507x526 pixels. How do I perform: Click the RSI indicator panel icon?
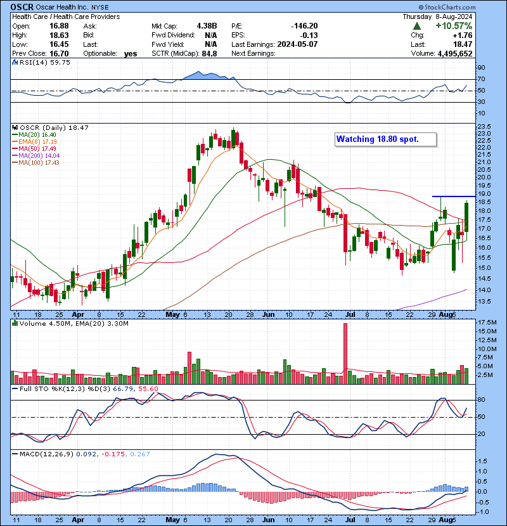click(x=15, y=62)
